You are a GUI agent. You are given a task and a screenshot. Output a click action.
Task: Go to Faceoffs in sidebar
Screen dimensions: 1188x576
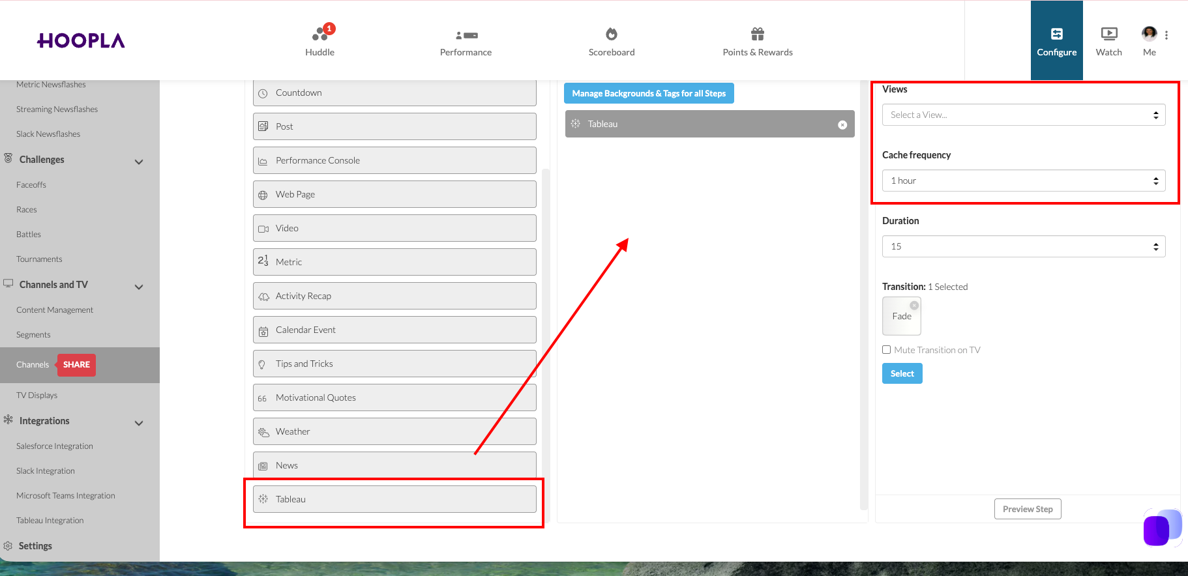[31, 185]
